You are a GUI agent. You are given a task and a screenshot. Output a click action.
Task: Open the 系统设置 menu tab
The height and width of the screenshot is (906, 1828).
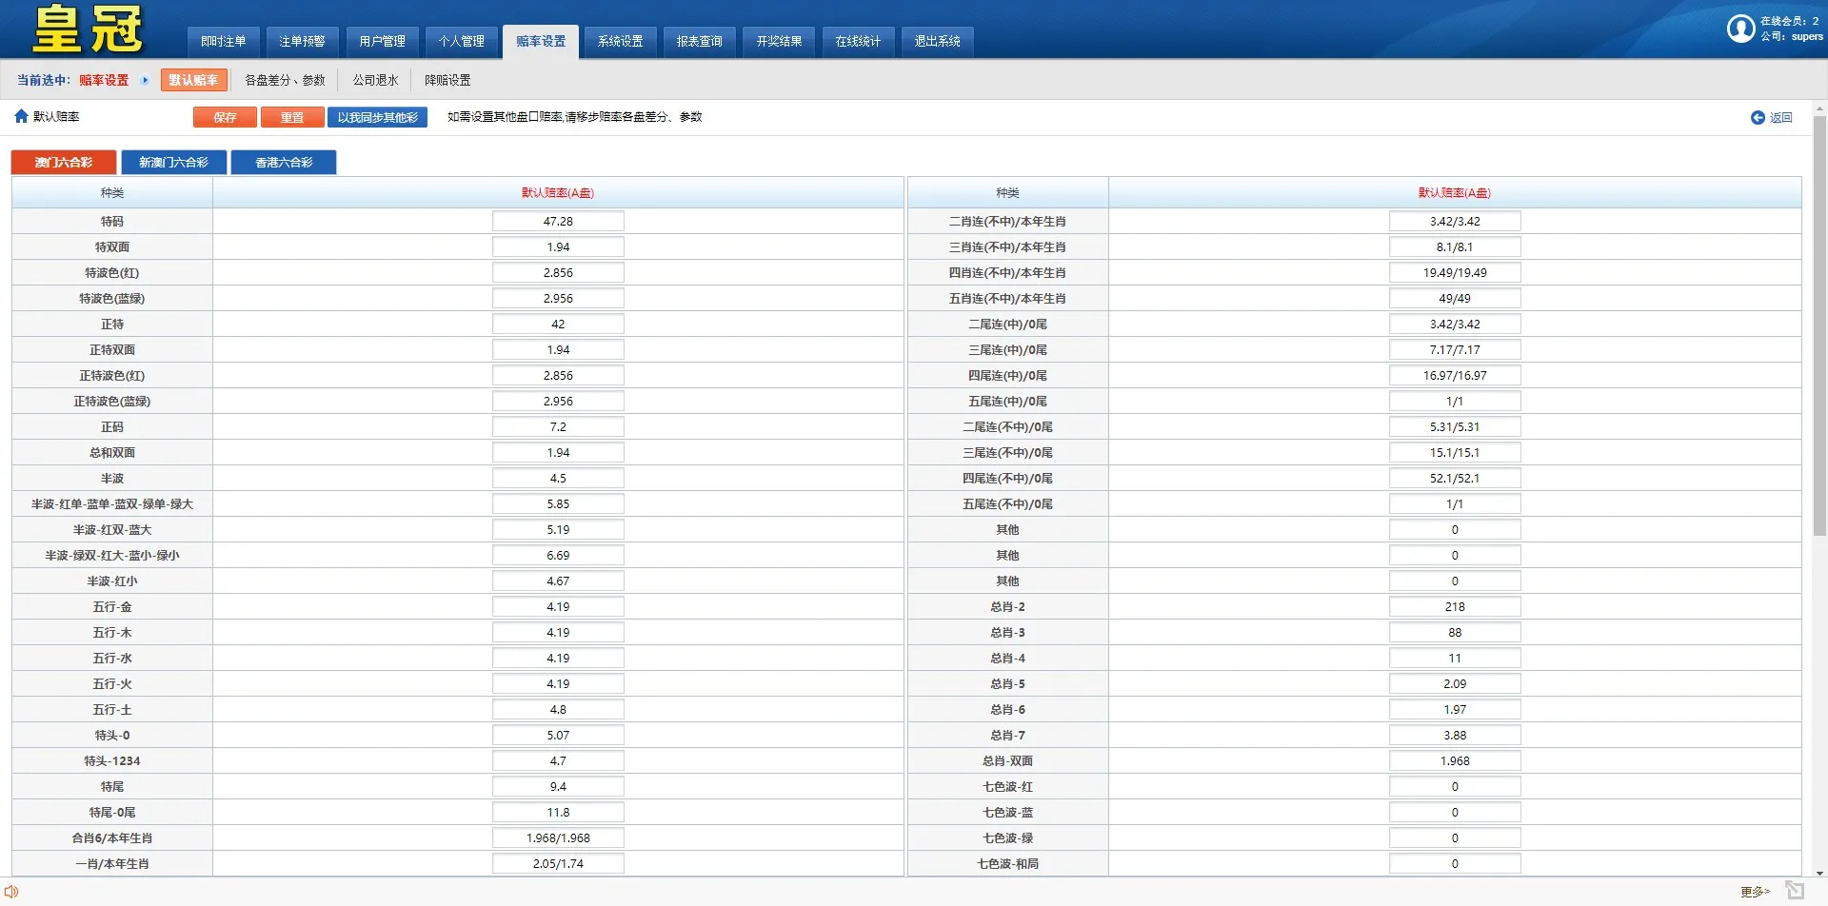pos(620,41)
